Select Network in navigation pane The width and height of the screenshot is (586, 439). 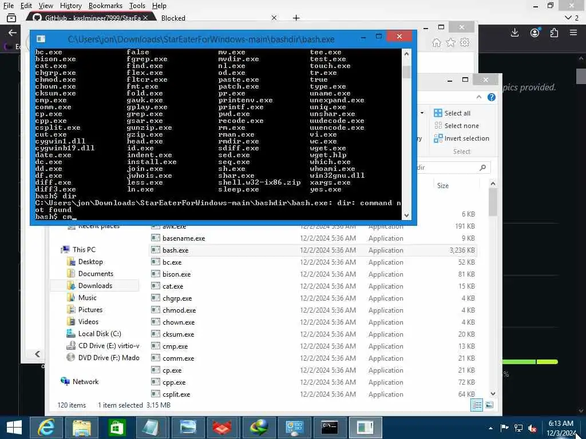85,381
